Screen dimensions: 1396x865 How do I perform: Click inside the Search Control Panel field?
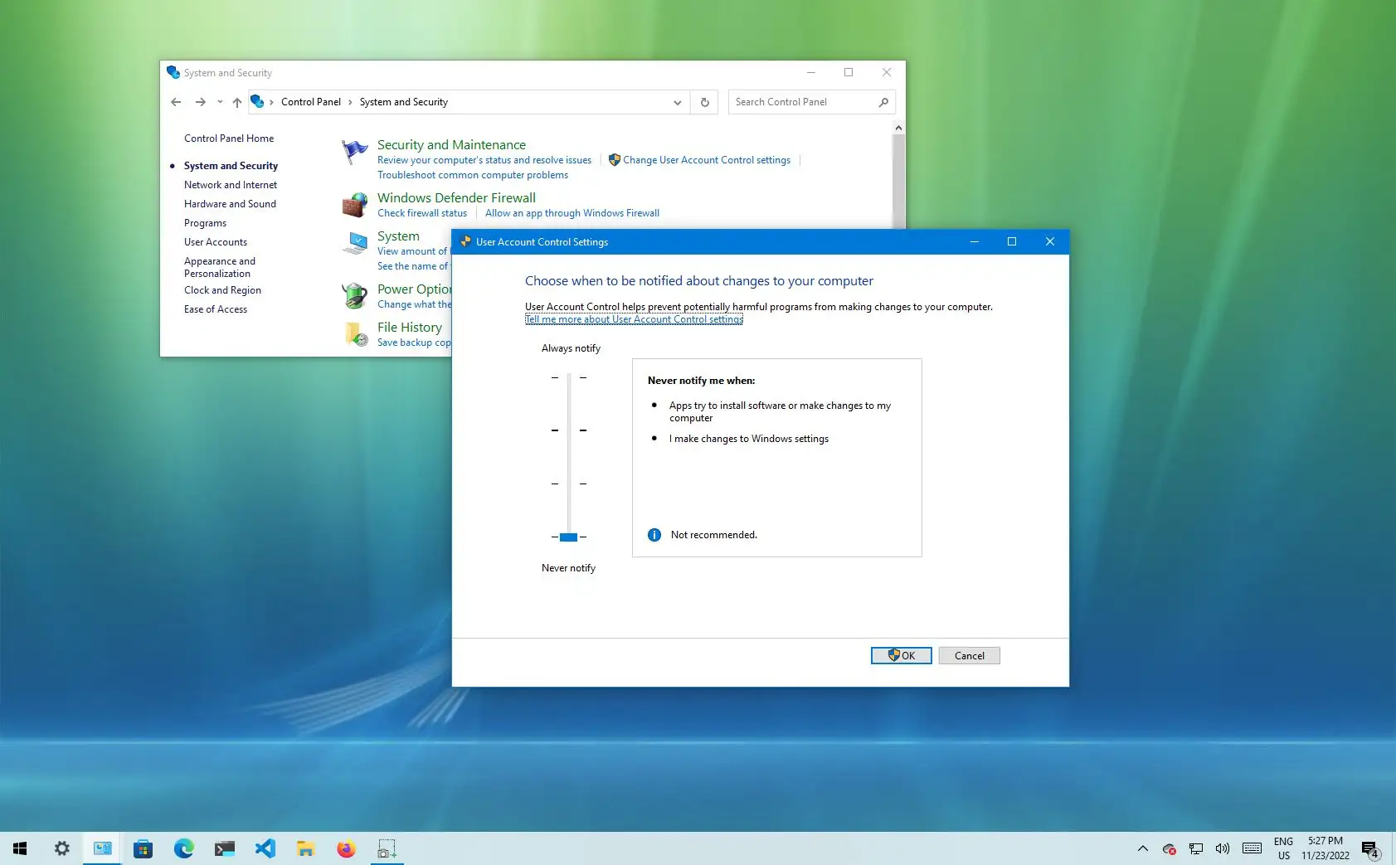point(796,101)
